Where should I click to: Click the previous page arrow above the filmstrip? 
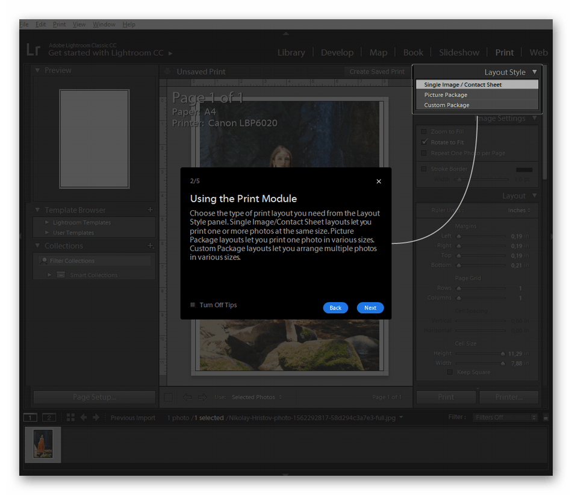[x=187, y=397]
